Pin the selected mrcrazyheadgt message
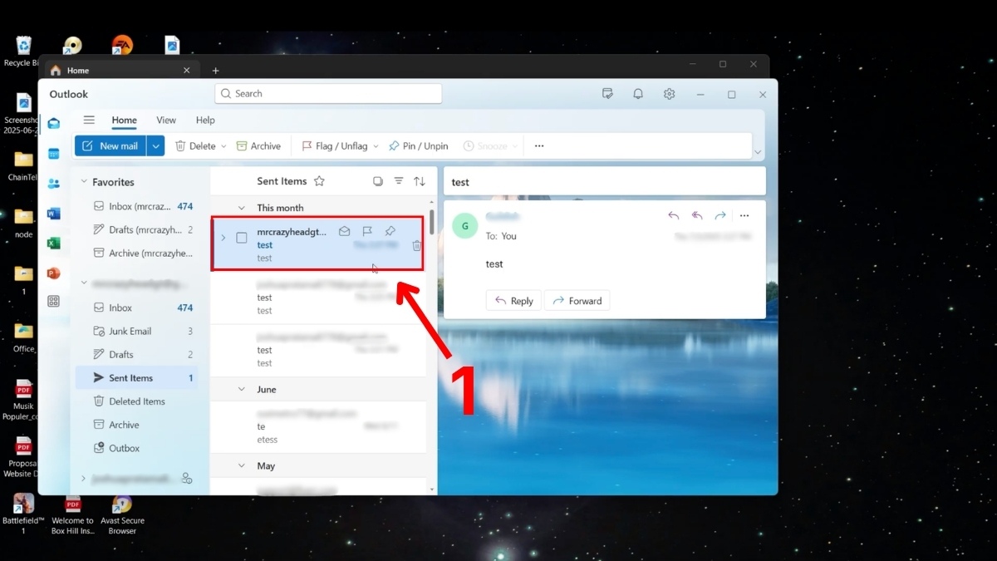Image resolution: width=997 pixels, height=561 pixels. 390,232
